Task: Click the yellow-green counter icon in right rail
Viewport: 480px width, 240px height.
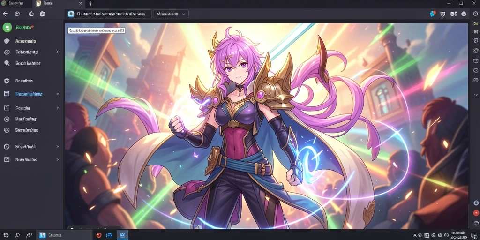Action: [x=476, y=23]
